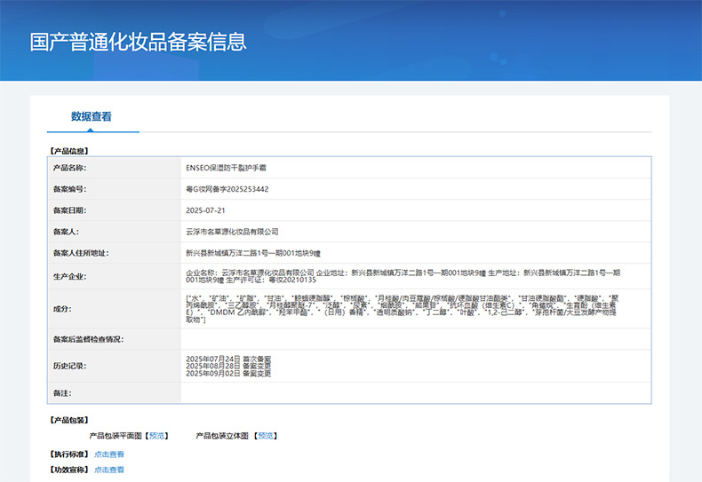Click the 备案日期 value 2025-07-21
Screen dimensions: 702x482
206,210
